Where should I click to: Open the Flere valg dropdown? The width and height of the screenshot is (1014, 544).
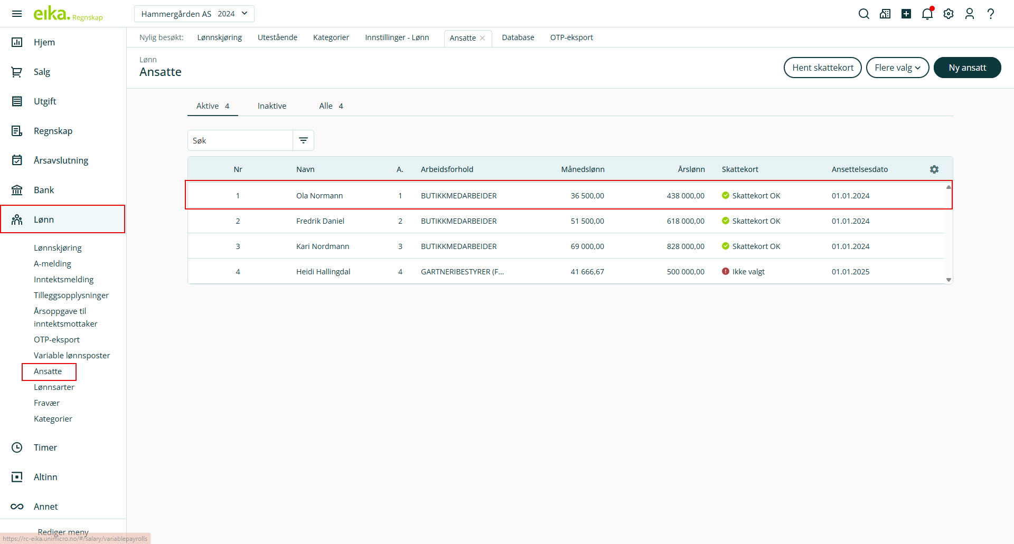[897, 68]
